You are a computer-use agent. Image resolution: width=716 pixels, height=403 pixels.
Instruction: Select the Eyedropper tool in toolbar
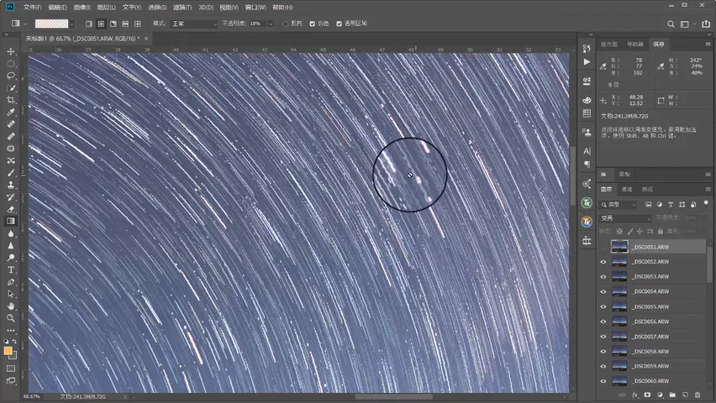pyautogui.click(x=11, y=113)
